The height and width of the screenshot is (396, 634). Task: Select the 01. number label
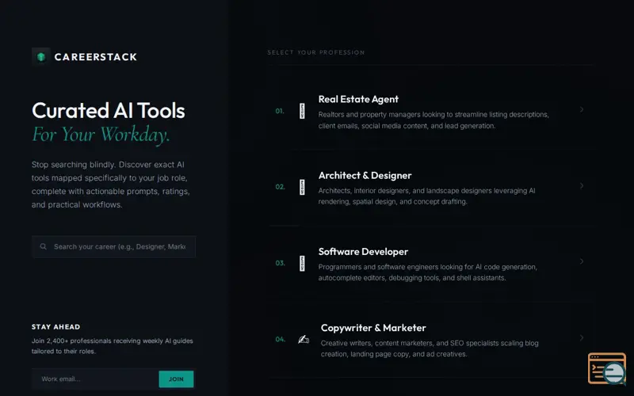click(x=280, y=111)
